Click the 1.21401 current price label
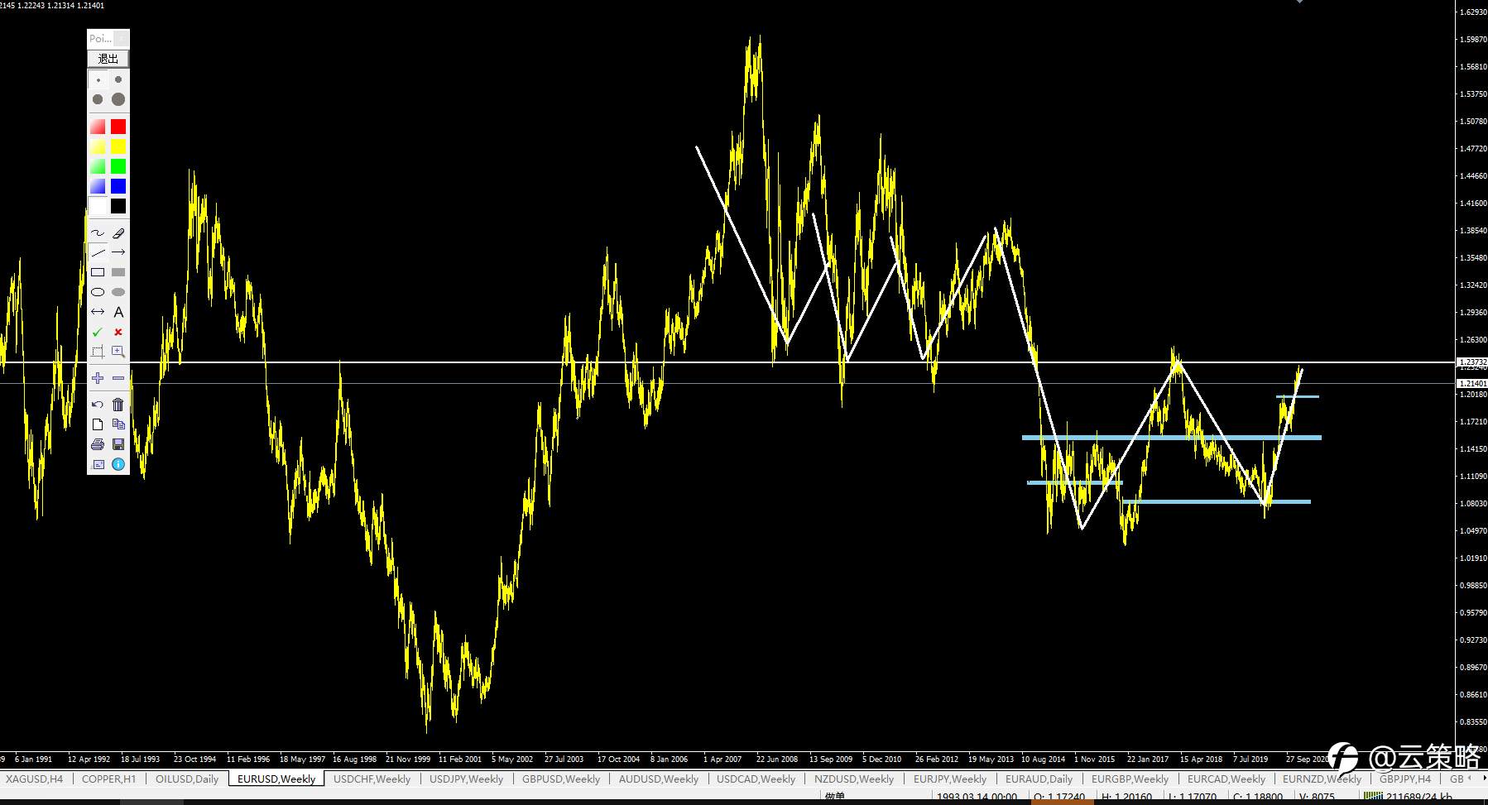The height and width of the screenshot is (805, 1488). pyautogui.click(x=1472, y=383)
